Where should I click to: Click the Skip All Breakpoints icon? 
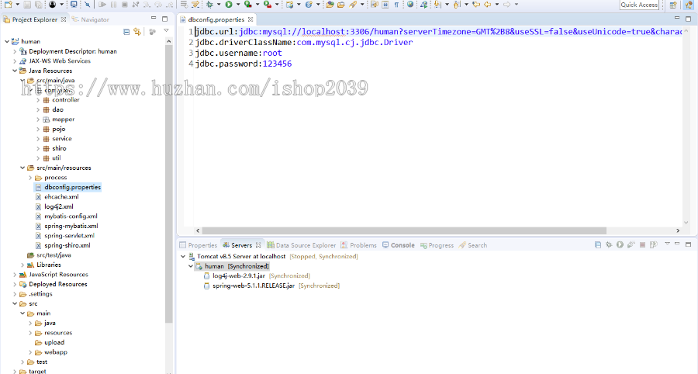pyautogui.click(x=87, y=5)
